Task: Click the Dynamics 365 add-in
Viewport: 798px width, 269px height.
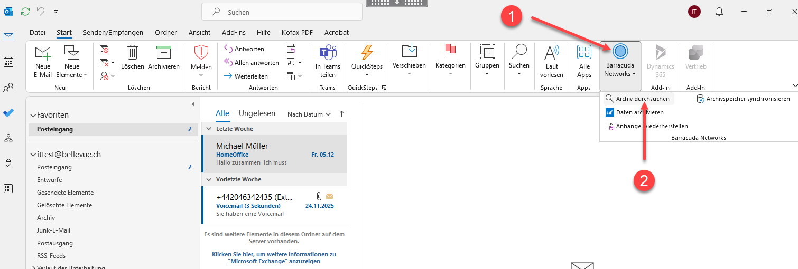Action: tap(661, 62)
